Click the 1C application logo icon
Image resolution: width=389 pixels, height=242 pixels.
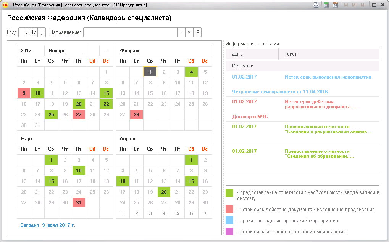5,5
